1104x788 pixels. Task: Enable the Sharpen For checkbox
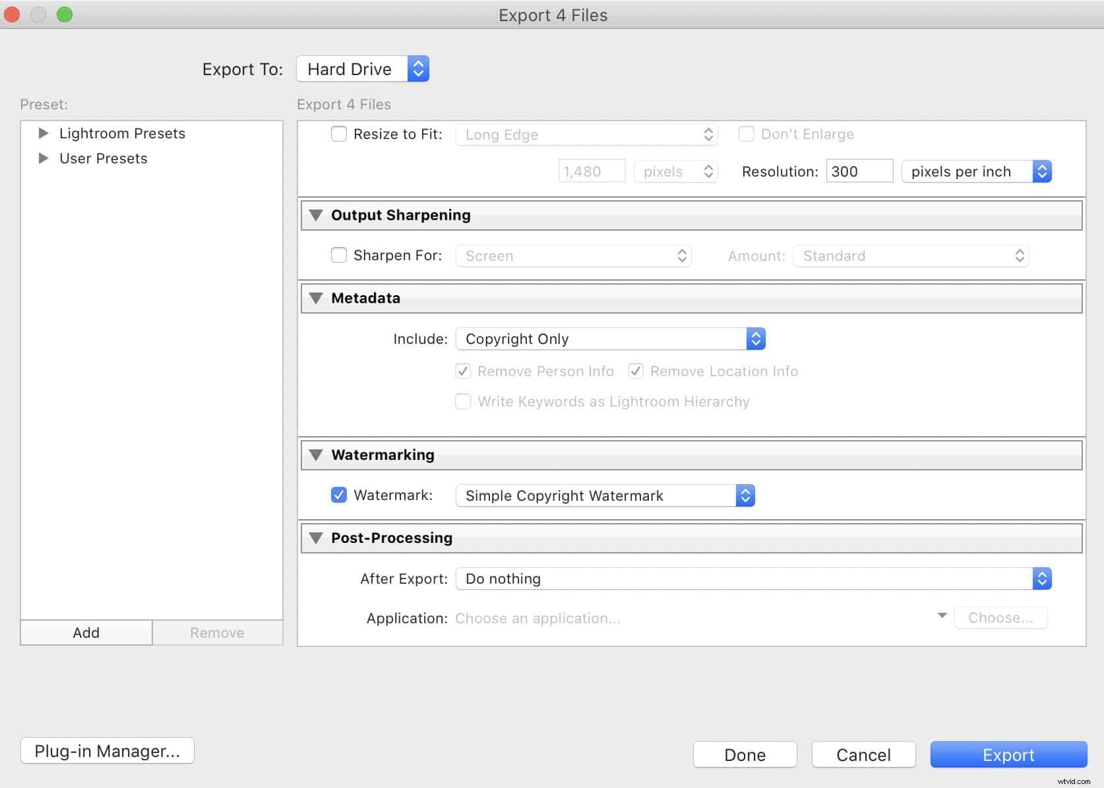[x=339, y=256]
